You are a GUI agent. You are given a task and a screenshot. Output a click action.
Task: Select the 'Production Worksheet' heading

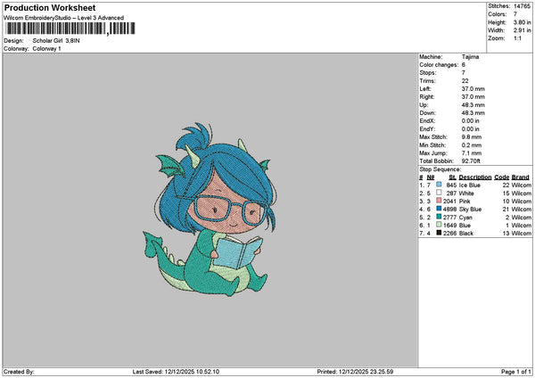[x=50, y=7]
